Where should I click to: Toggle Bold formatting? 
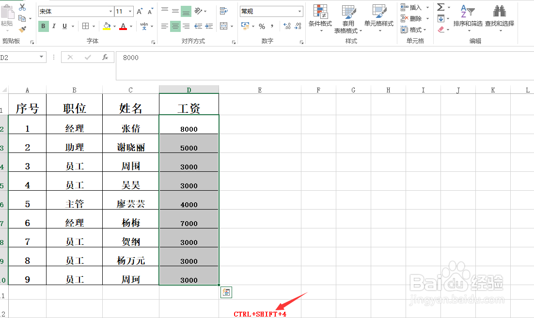pyautogui.click(x=43, y=26)
